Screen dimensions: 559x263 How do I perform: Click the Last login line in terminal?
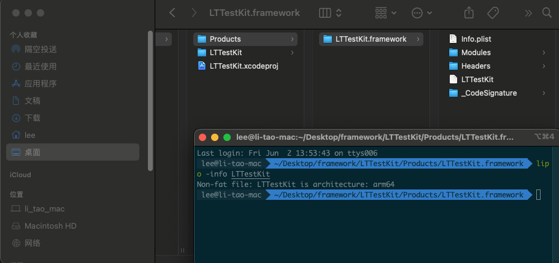[x=287, y=153]
